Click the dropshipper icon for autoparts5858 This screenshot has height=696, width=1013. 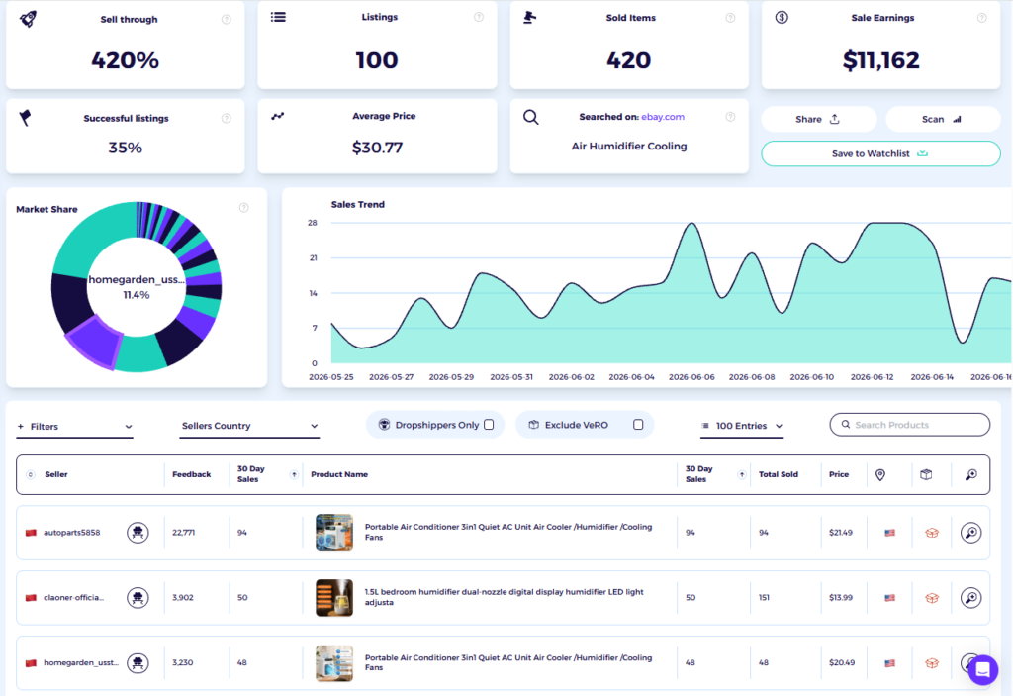(138, 533)
